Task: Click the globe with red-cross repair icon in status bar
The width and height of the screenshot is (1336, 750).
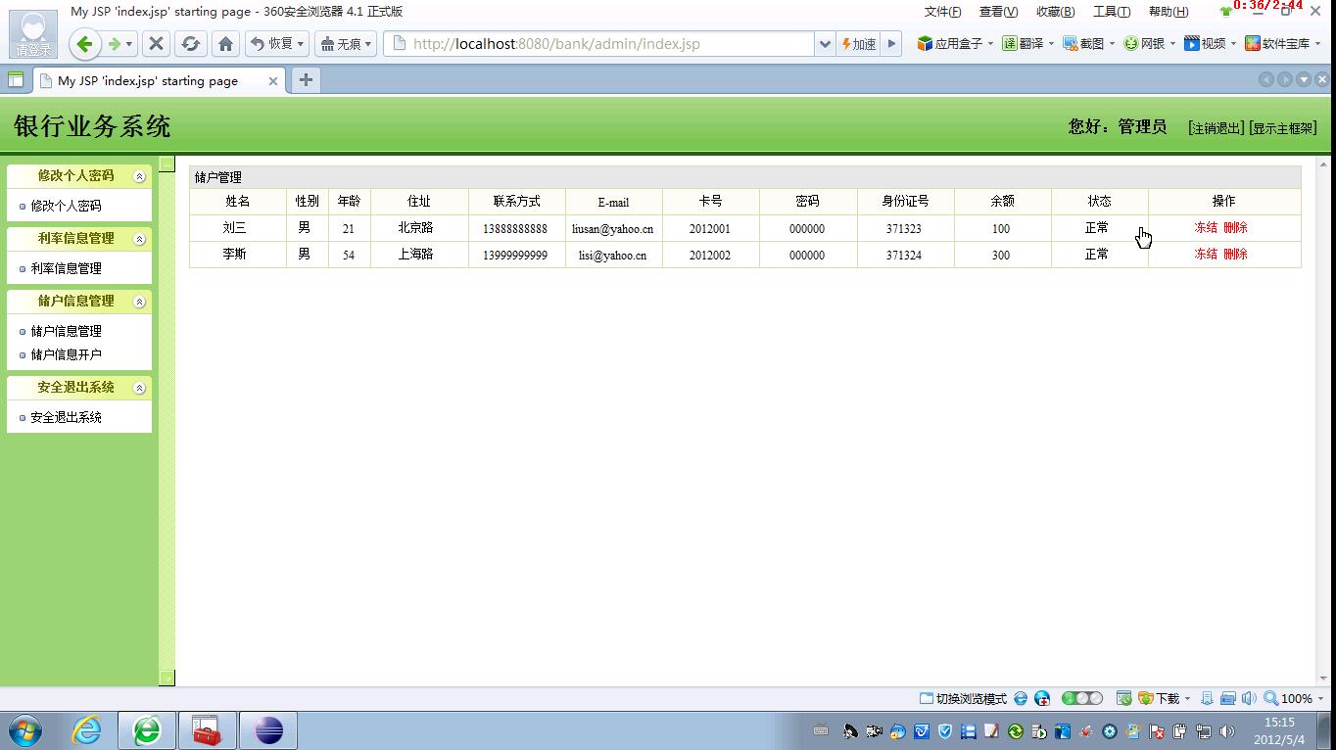Action: (x=1042, y=698)
